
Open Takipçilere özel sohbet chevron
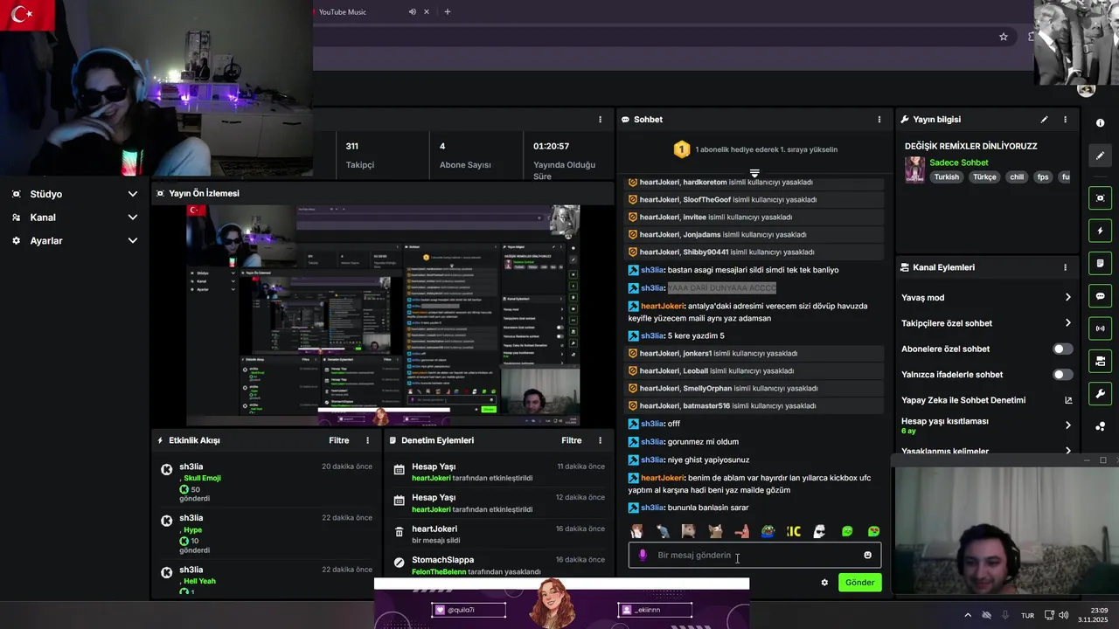(1067, 323)
